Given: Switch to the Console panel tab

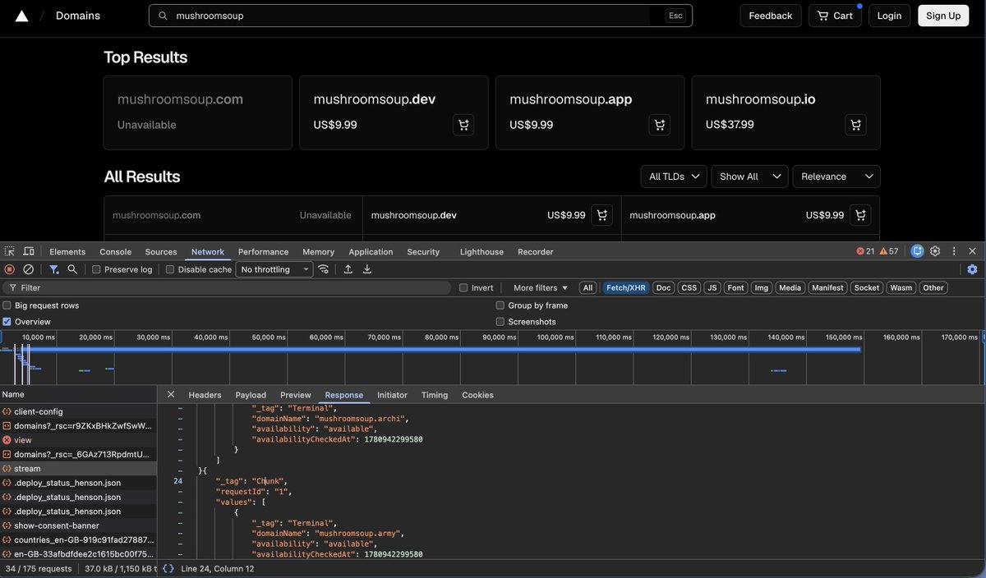Looking at the screenshot, I should (115, 252).
